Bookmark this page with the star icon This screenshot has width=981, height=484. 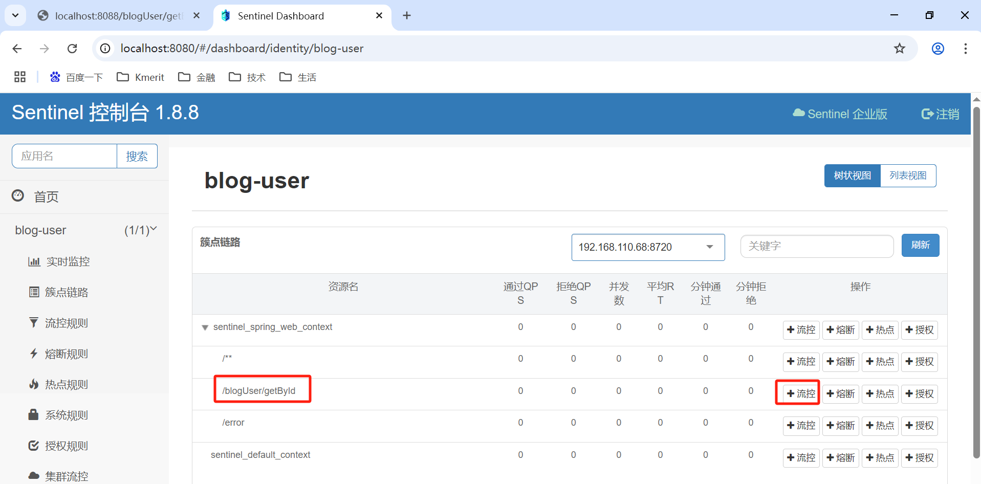[900, 49]
